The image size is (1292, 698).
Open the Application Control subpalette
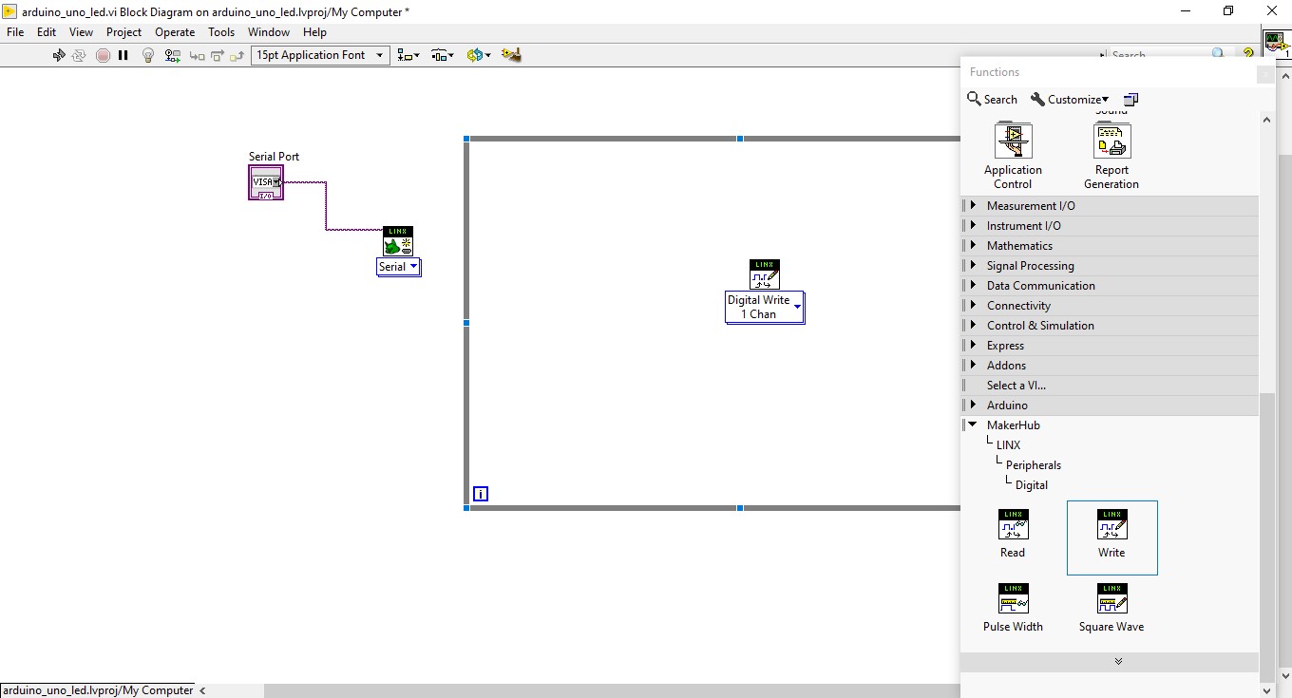(x=1013, y=156)
